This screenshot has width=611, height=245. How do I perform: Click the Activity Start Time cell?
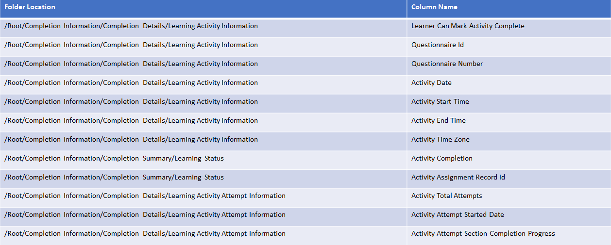point(440,102)
